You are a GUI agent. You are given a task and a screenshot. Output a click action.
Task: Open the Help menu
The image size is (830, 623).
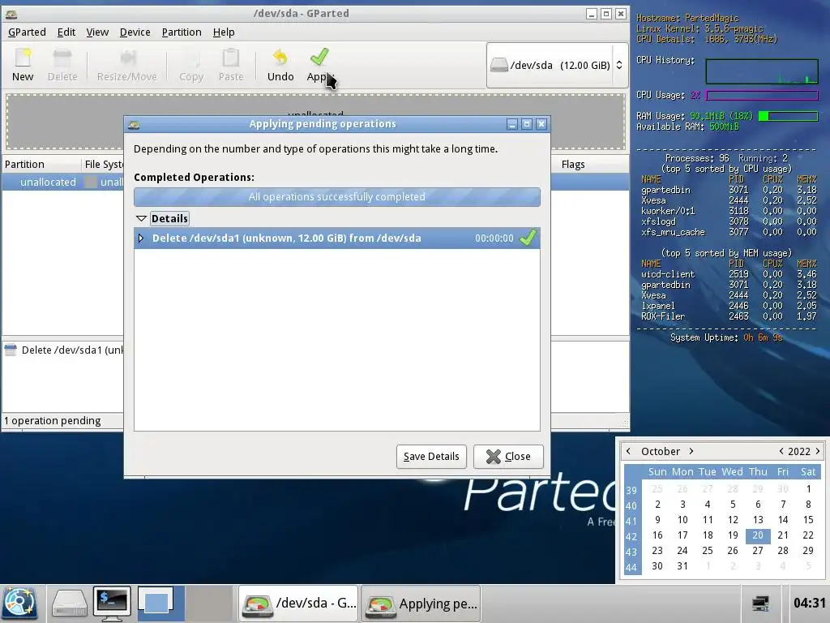click(x=224, y=32)
